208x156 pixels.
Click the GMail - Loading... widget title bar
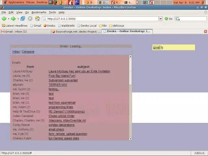pyautogui.click(x=71, y=46)
